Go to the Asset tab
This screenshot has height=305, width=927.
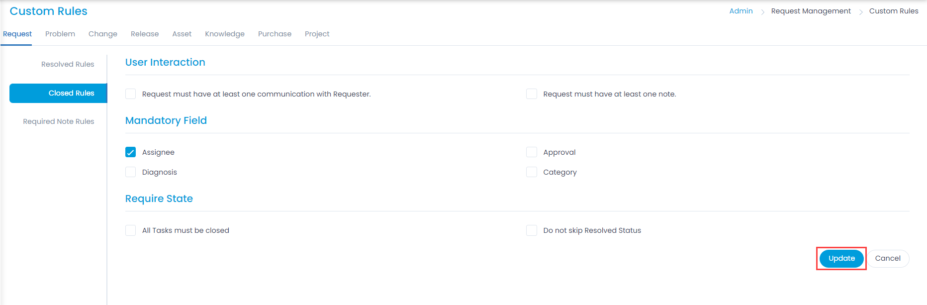182,34
